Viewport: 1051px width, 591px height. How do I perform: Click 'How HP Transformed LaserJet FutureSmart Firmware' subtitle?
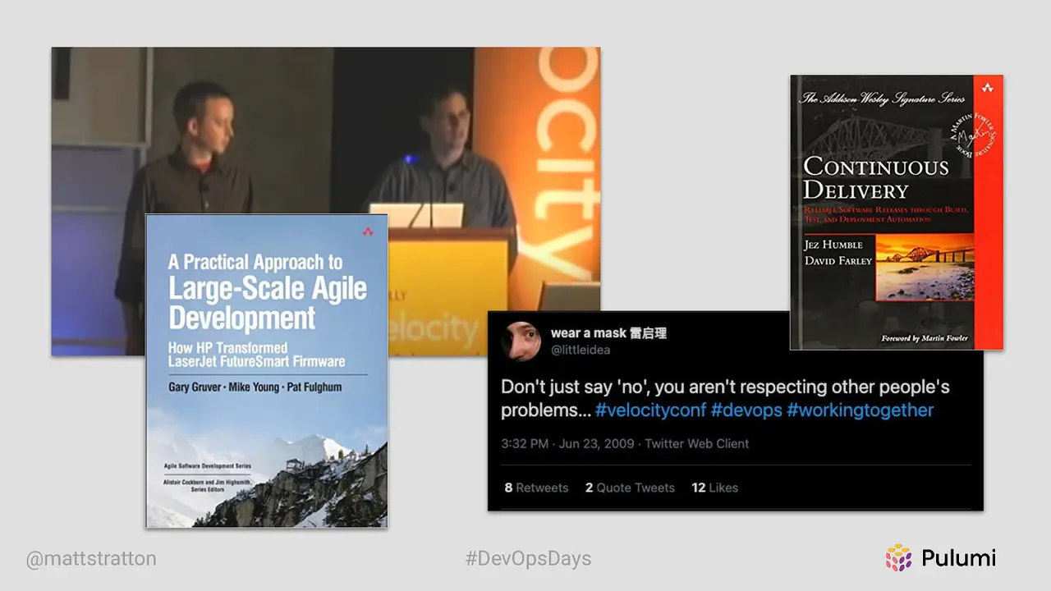tap(256, 354)
